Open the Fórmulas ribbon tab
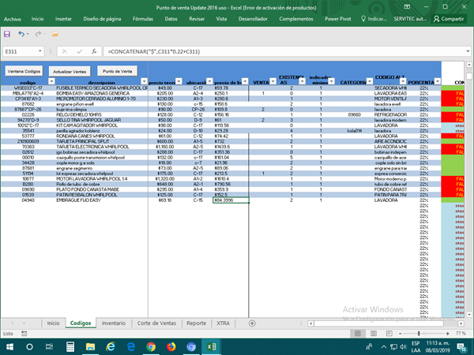 143,17
